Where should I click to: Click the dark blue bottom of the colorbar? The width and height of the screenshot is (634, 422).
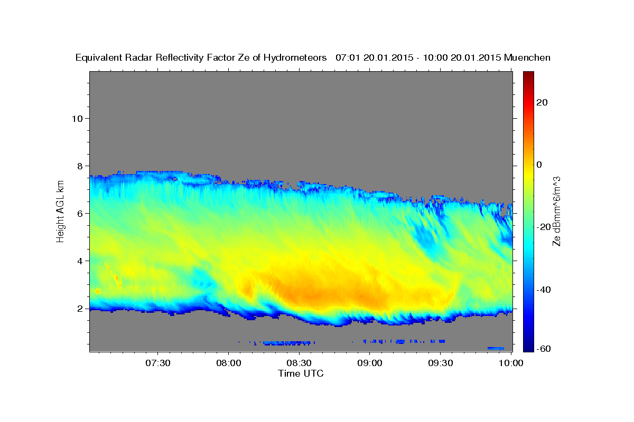528,347
